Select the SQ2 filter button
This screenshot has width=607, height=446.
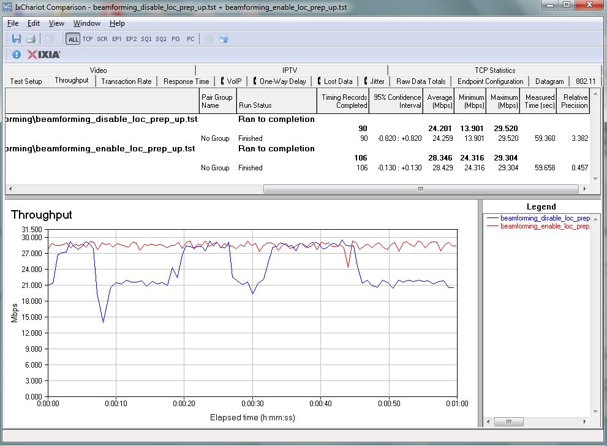[160, 39]
